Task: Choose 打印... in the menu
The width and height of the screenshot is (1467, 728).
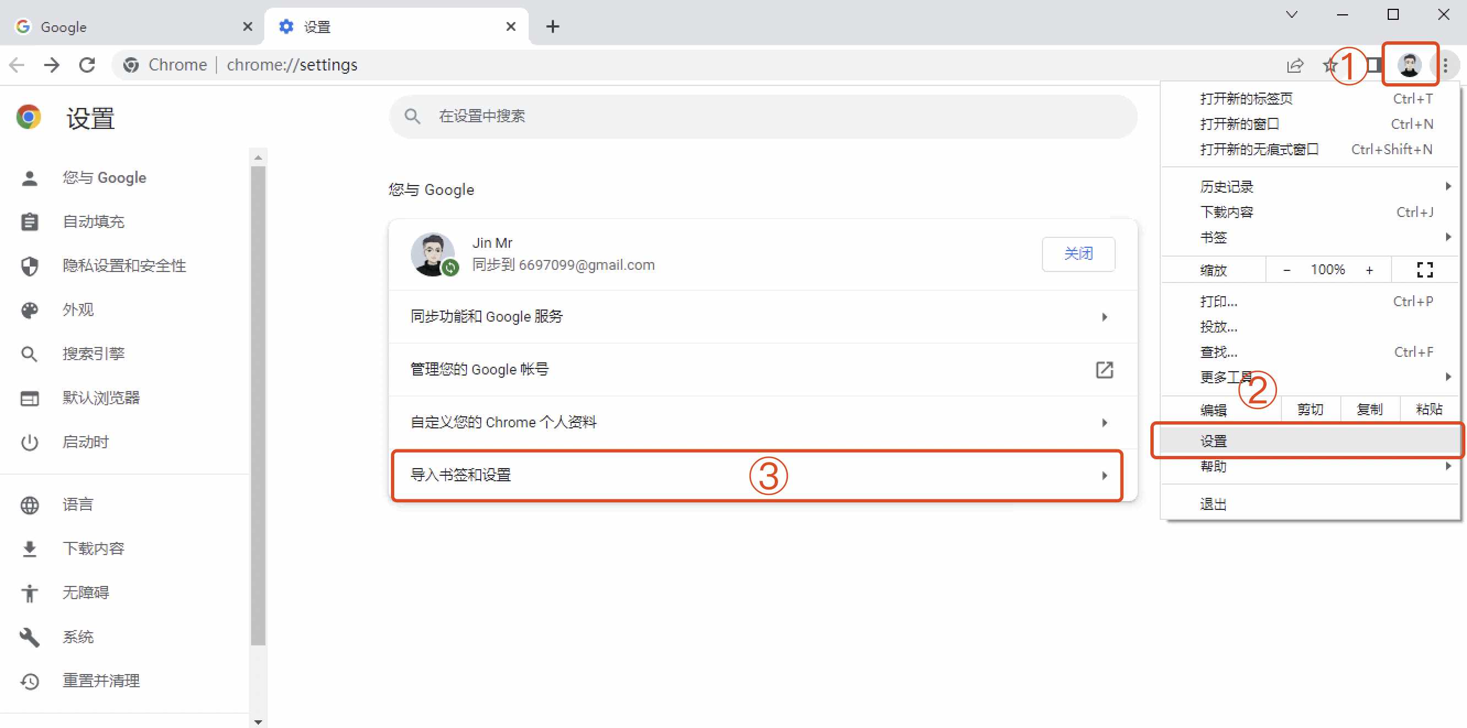Action: [x=1310, y=301]
